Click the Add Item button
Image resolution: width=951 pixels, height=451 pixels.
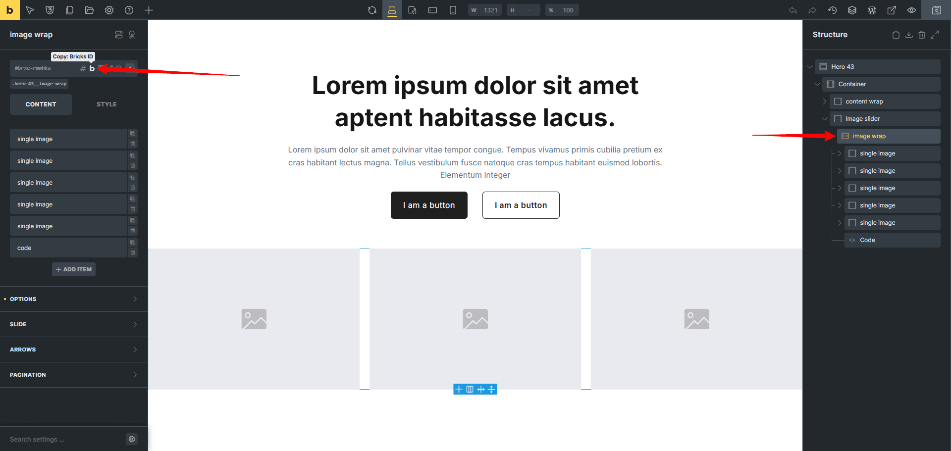(74, 269)
